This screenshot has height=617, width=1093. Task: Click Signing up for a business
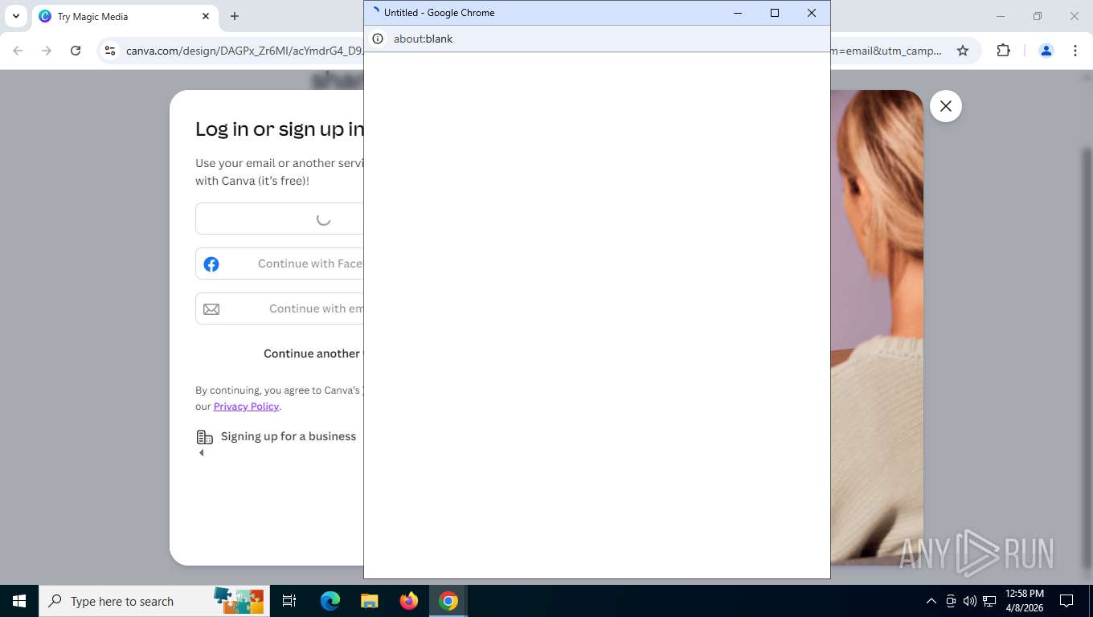tap(289, 436)
